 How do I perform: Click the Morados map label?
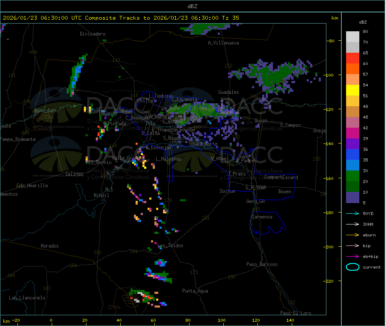[50, 246]
